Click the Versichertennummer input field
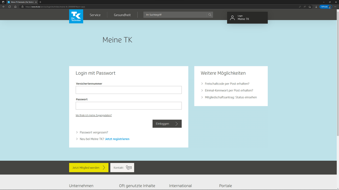This screenshot has height=190, width=339. (129, 90)
